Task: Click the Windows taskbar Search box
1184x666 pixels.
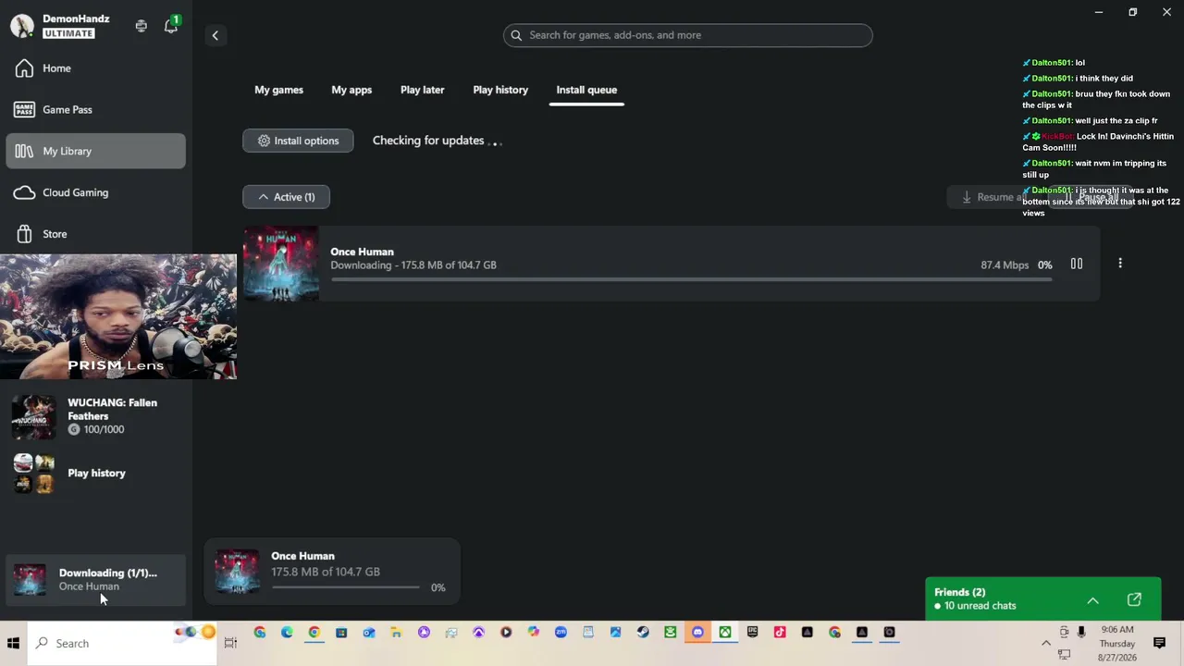Action: (123, 643)
